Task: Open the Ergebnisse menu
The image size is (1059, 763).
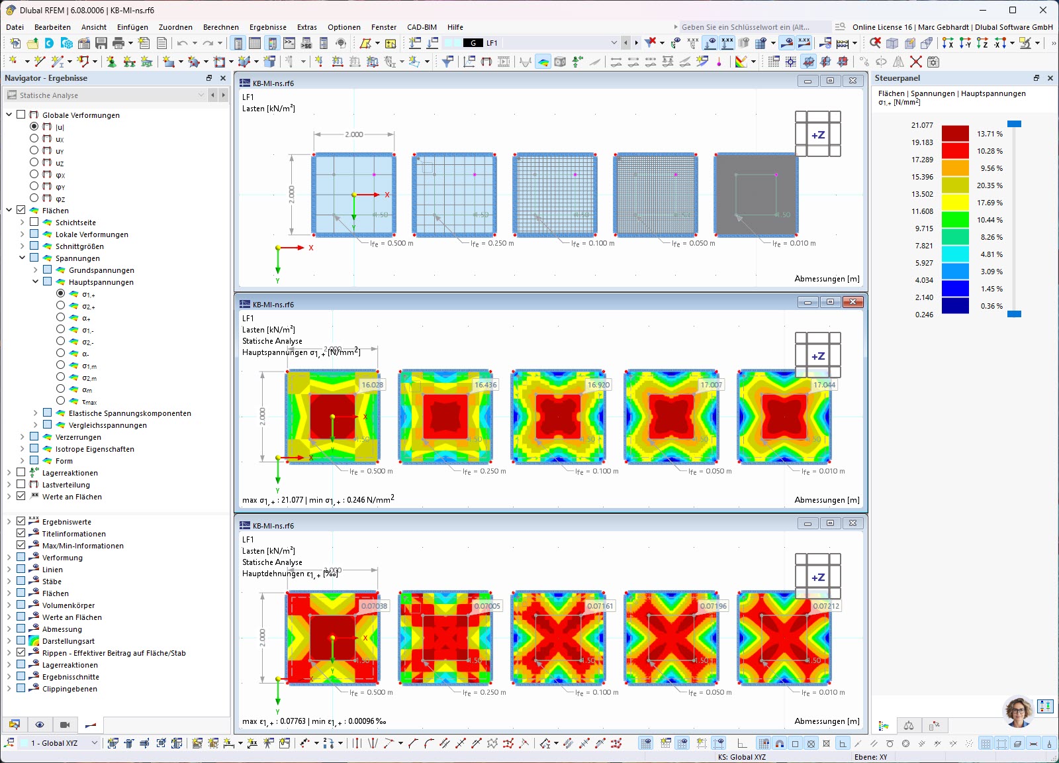Action: 268,27
